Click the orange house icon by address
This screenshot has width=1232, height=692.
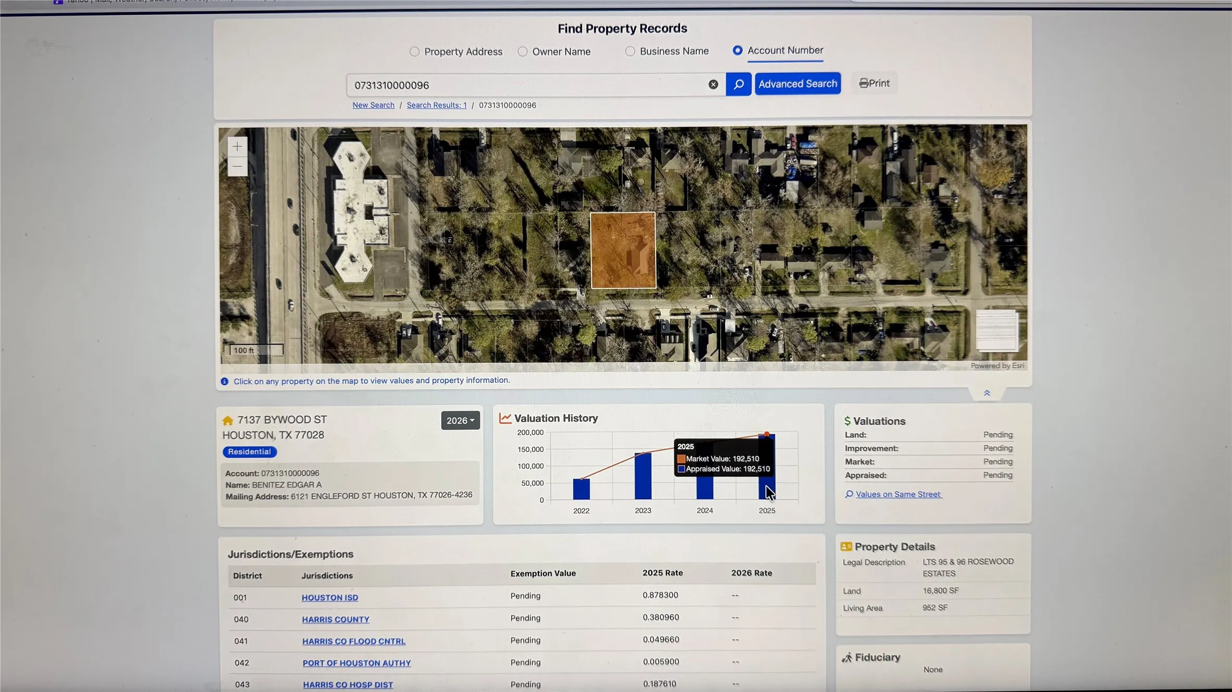point(228,420)
